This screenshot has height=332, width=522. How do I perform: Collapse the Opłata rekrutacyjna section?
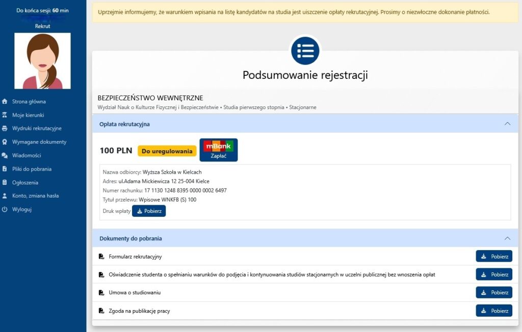[x=507, y=124]
